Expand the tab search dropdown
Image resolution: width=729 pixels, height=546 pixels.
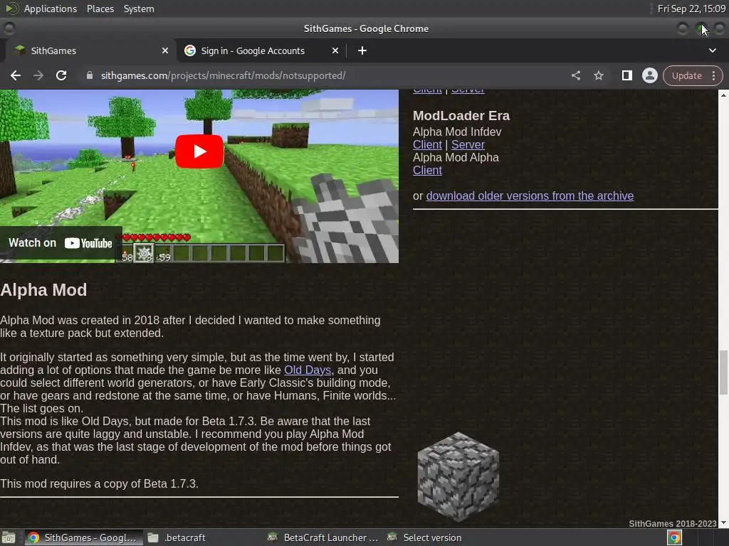[x=712, y=50]
